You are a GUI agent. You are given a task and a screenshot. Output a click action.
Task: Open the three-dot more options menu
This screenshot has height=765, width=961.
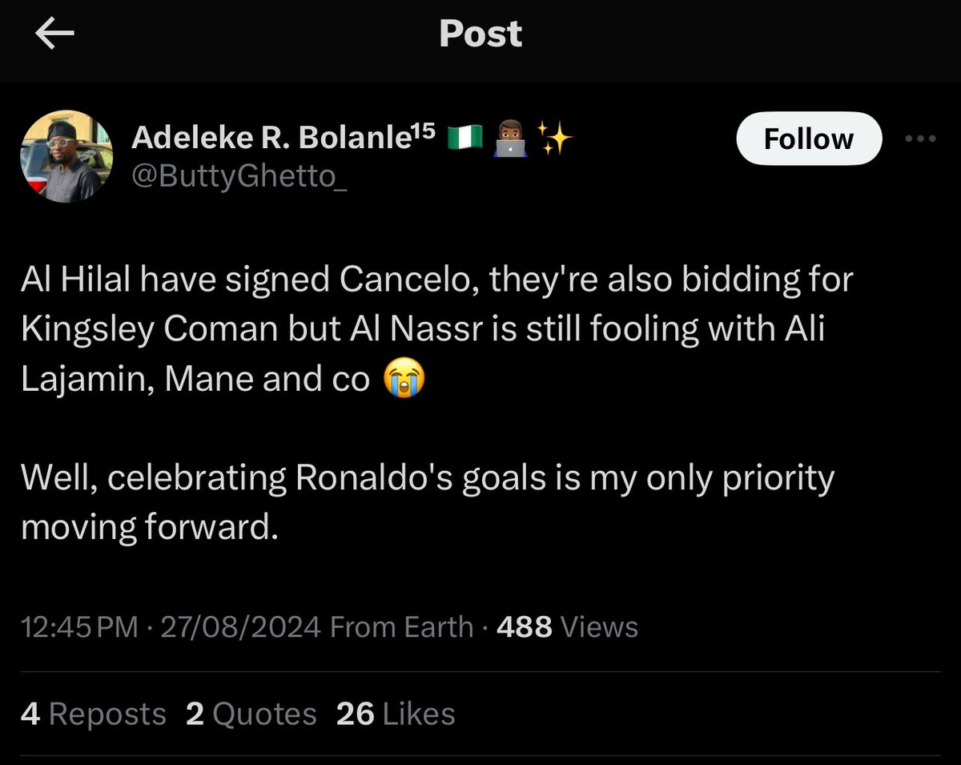919,138
